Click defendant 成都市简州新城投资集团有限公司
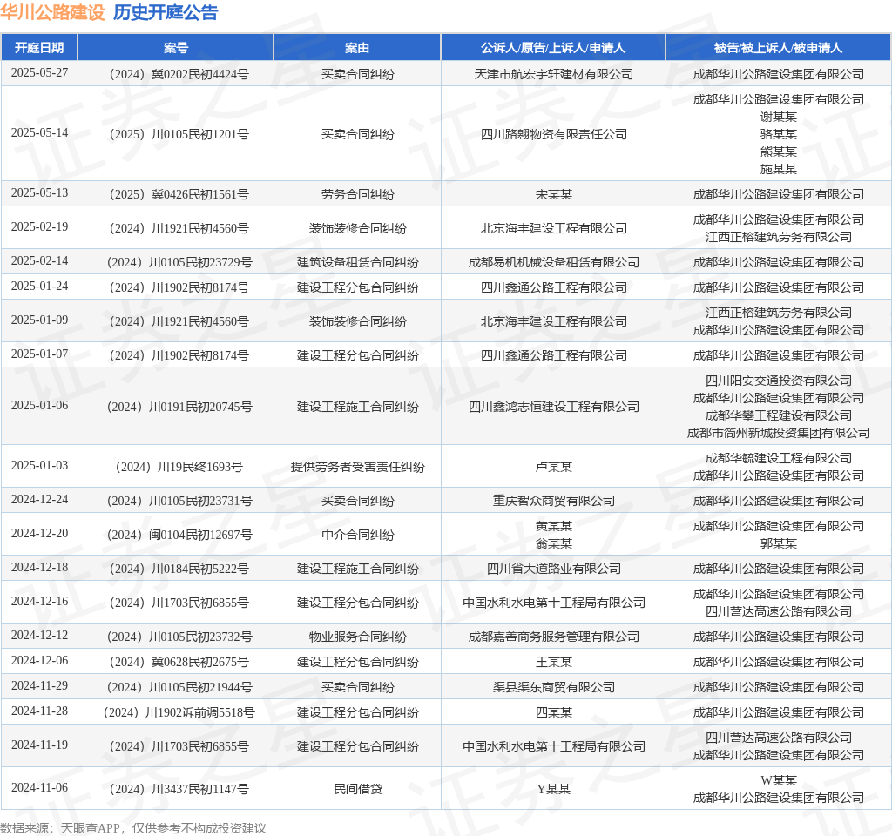The height and width of the screenshot is (836, 892). click(778, 434)
